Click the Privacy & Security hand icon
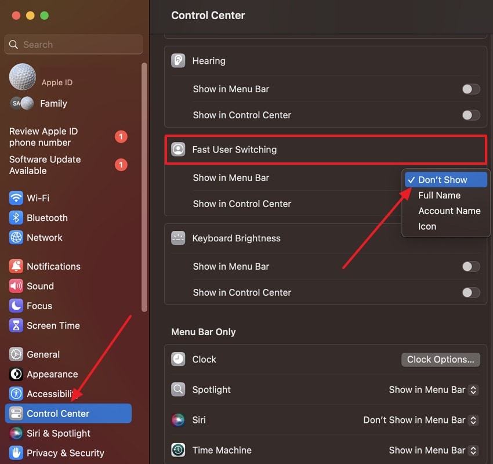Screen dimensions: 493x464 click(x=16, y=453)
